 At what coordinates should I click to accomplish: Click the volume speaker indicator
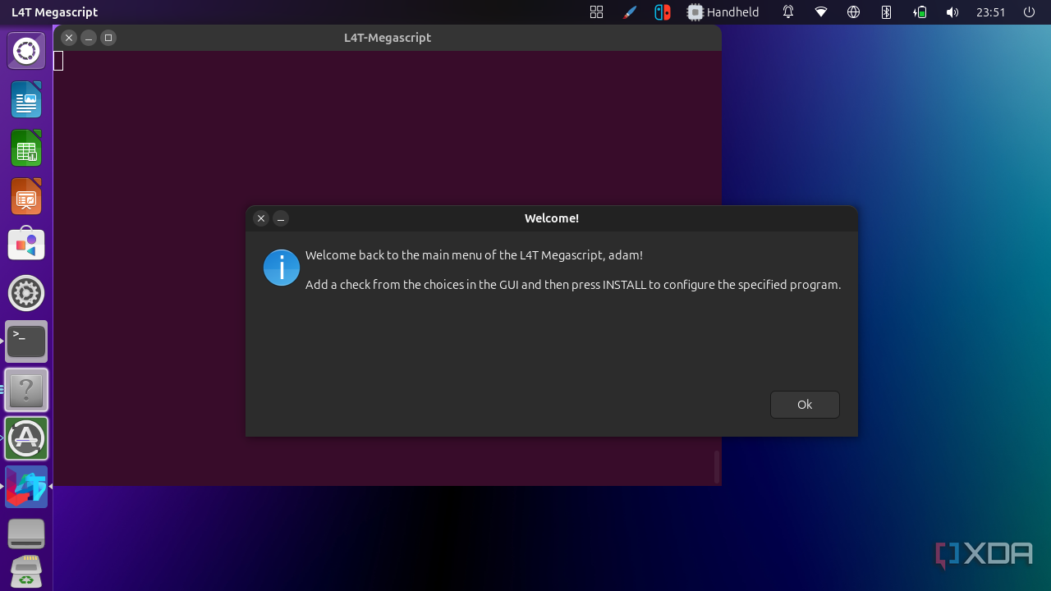(952, 12)
